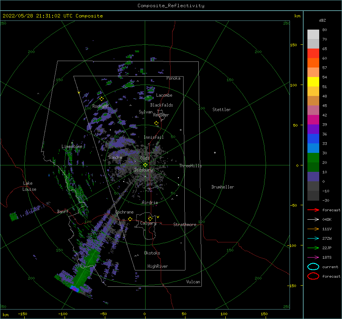This screenshot has width=342, height=319.
Task: Click the -100 tick on bottom km axis
Action: coord(63,314)
